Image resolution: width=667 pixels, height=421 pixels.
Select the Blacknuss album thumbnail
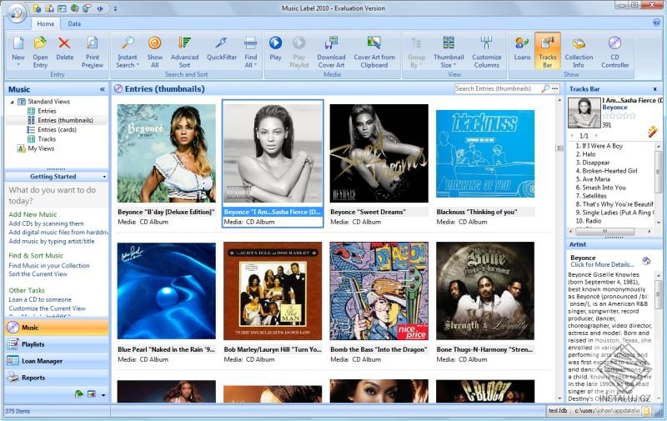pyautogui.click(x=485, y=153)
